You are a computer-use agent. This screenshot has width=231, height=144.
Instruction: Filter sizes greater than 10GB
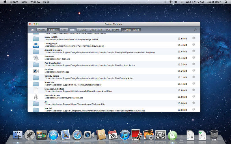82,30
